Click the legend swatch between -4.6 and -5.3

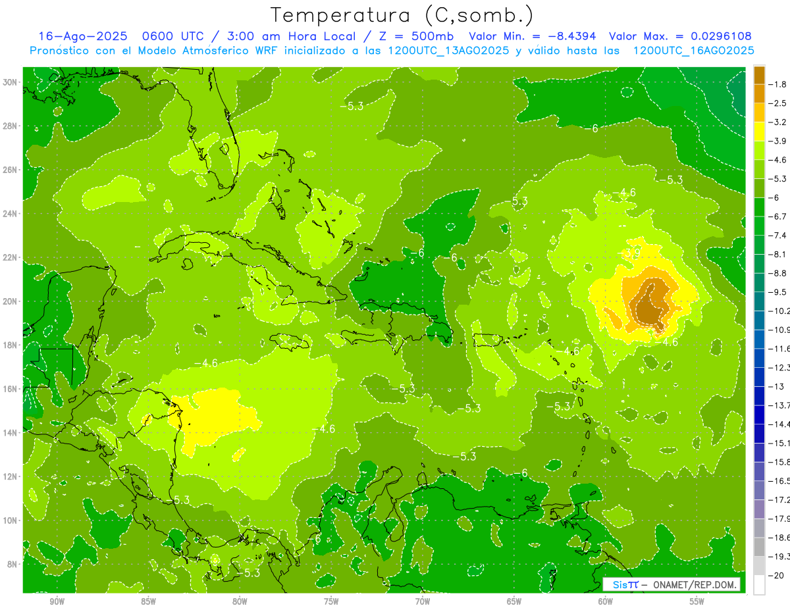coord(759,169)
